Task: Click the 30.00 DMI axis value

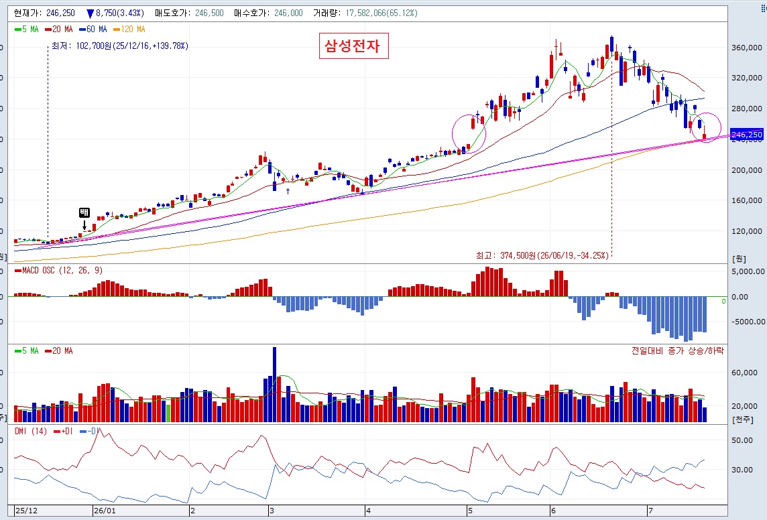Action: coord(742,470)
